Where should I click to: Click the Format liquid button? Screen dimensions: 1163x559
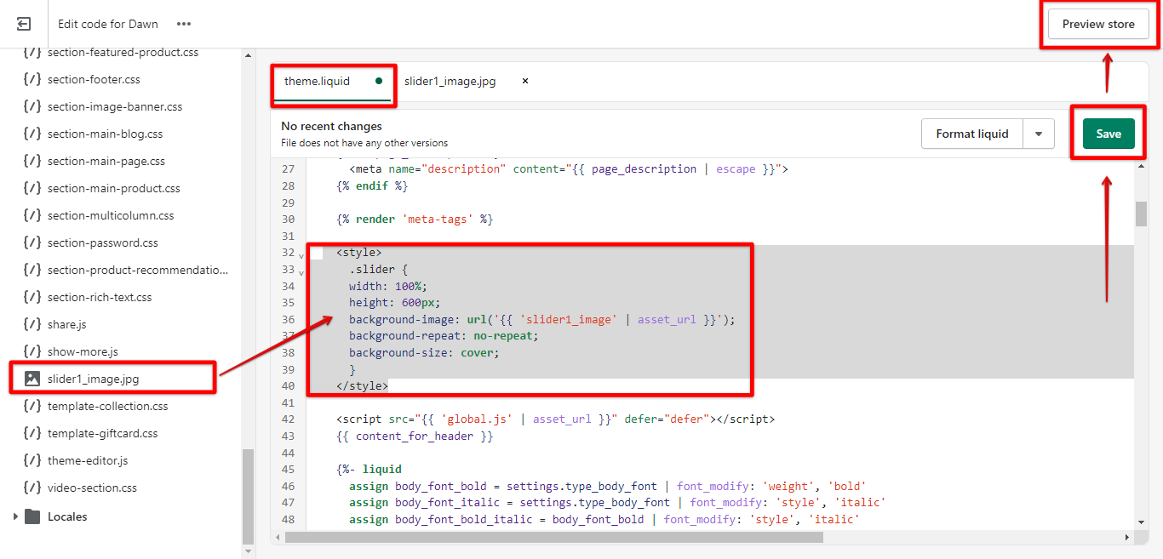pyautogui.click(x=971, y=134)
